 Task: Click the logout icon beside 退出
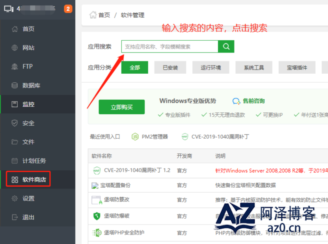point(15,217)
